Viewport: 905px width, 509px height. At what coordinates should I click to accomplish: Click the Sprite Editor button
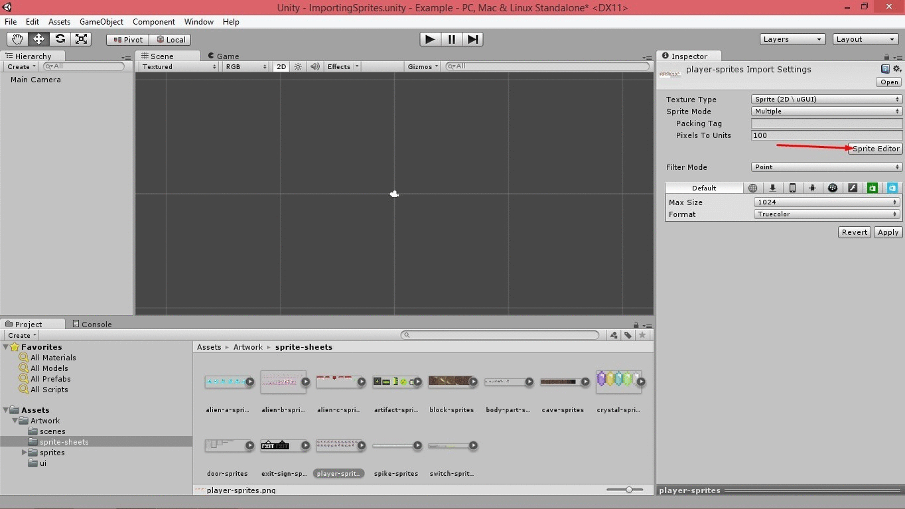[875, 149]
